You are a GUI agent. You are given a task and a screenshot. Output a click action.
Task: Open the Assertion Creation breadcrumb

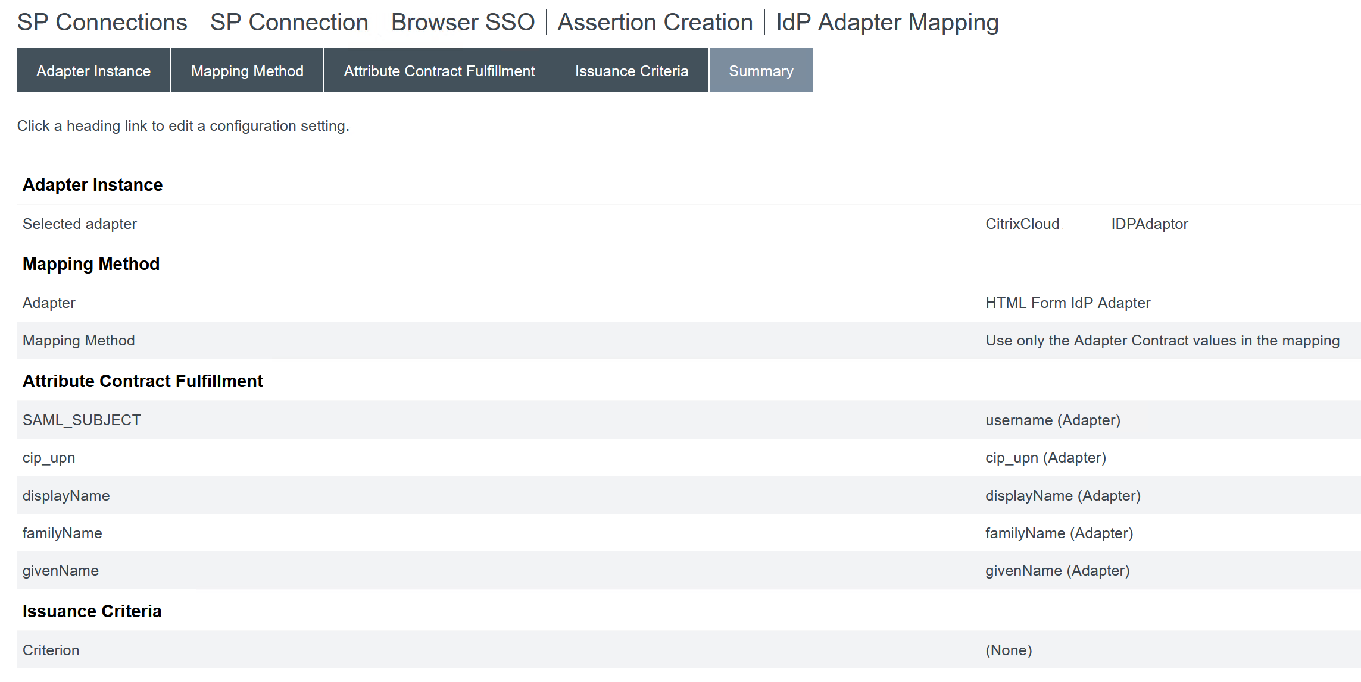[655, 23]
